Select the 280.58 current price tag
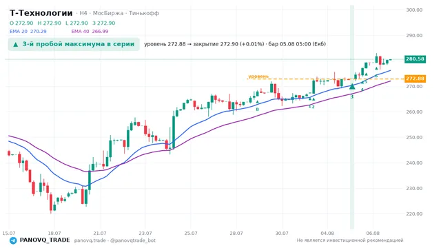The image size is (441, 248). [415, 59]
